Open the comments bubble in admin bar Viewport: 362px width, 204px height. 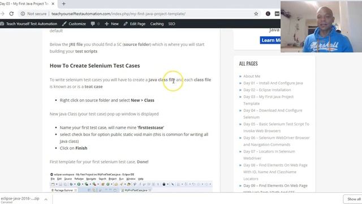click(95, 24)
